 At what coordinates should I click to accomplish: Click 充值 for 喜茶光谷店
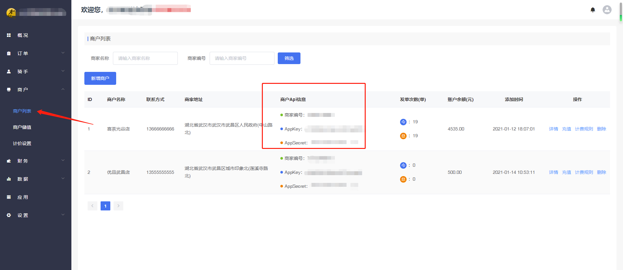567,129
